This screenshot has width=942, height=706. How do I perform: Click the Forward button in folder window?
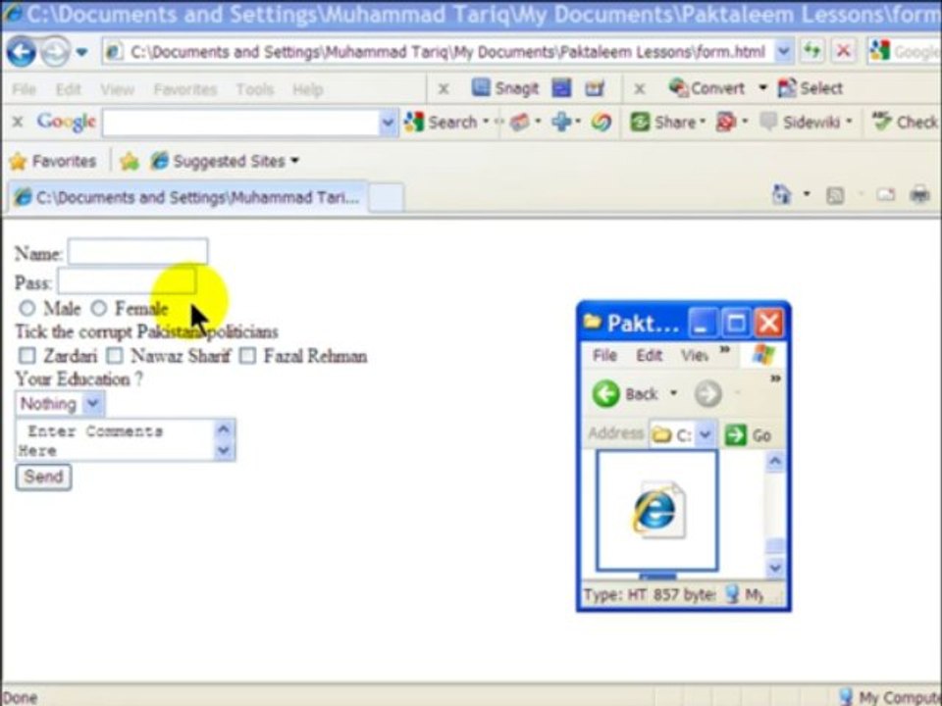(x=707, y=394)
